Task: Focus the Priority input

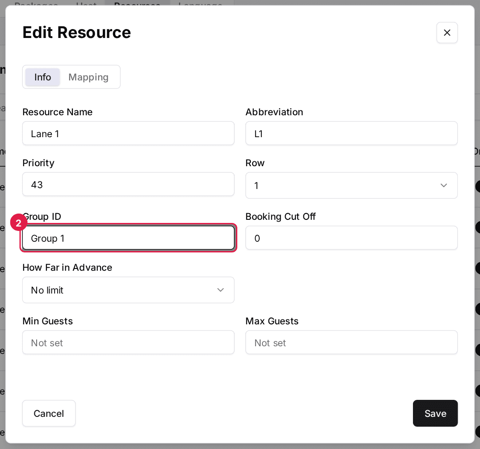Action: coord(128,184)
